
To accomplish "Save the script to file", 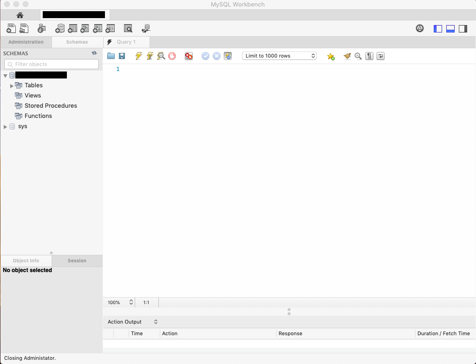I will pyautogui.click(x=122, y=56).
